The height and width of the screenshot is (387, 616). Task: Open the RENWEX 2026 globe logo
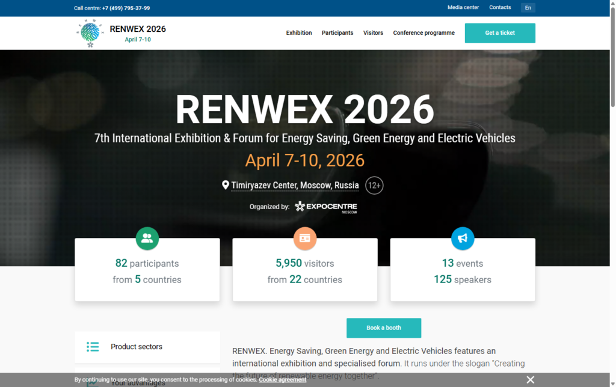89,32
